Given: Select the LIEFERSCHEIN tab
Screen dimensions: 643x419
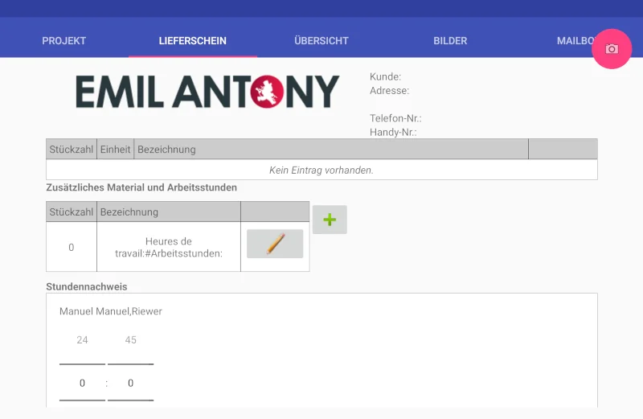Looking at the screenshot, I should coord(193,41).
